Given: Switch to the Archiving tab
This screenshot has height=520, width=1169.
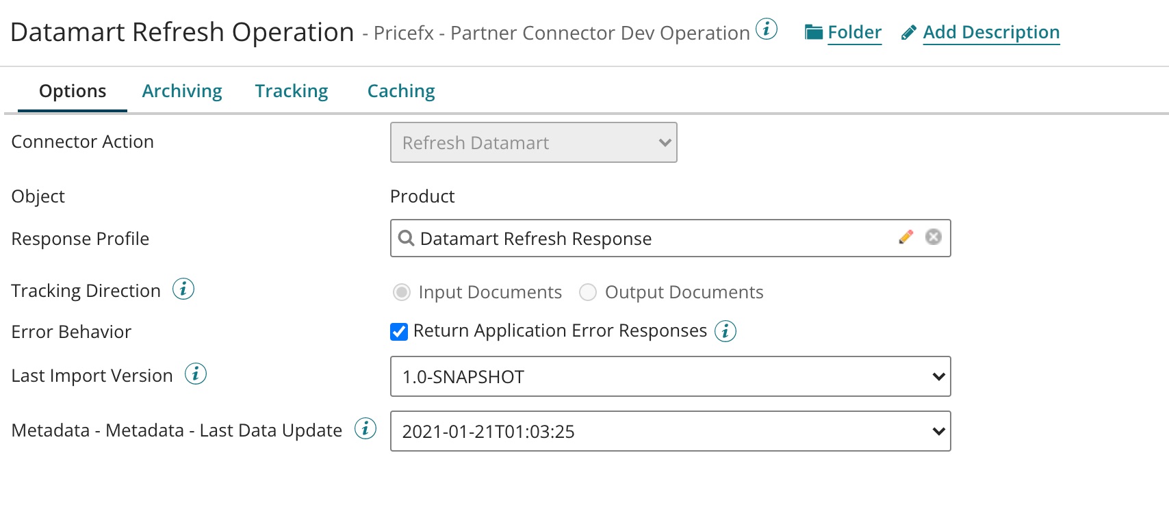Looking at the screenshot, I should pos(182,91).
